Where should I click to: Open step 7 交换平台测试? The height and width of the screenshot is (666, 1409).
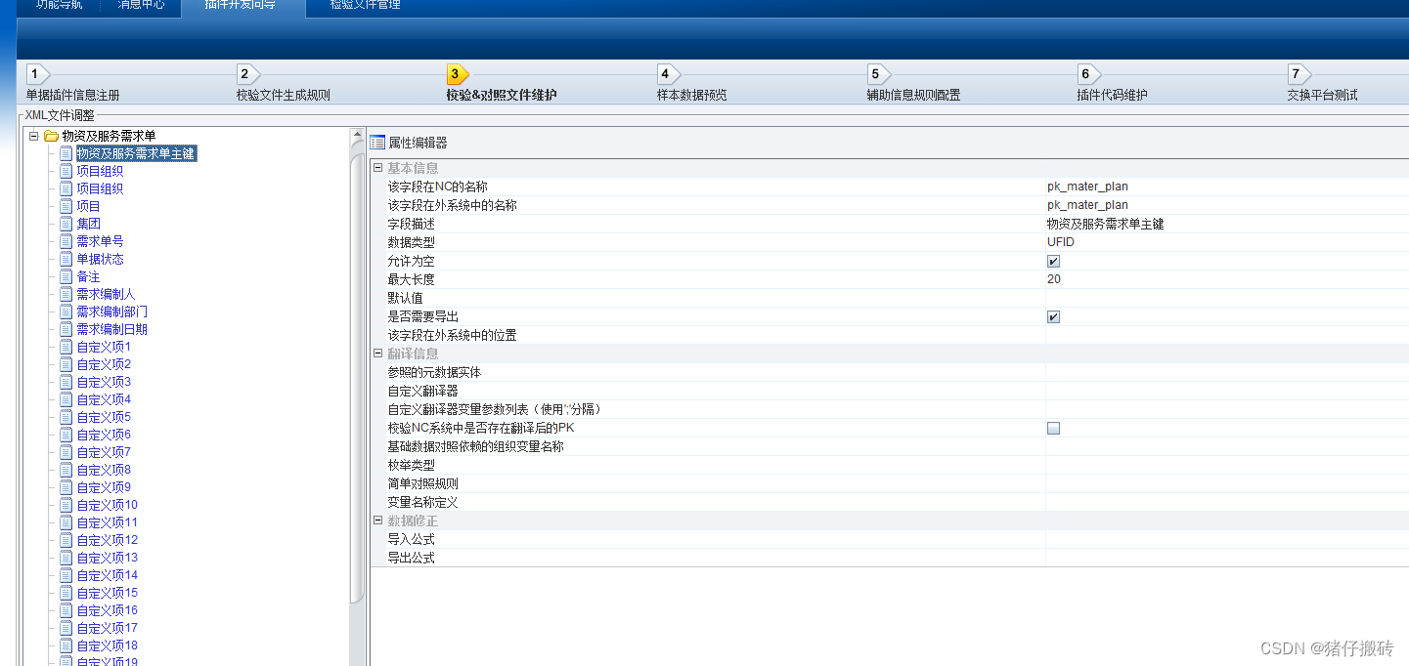point(1297,73)
